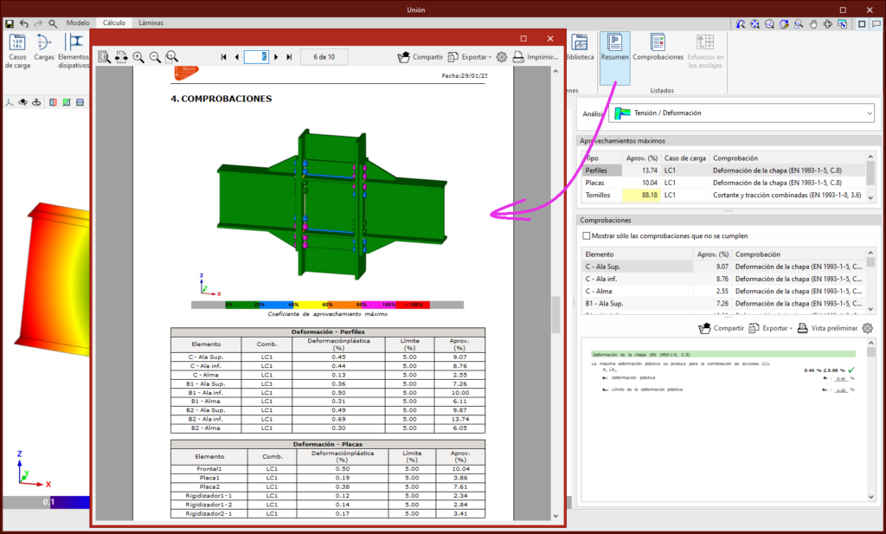Switch to the Láminas tab

coord(151,23)
